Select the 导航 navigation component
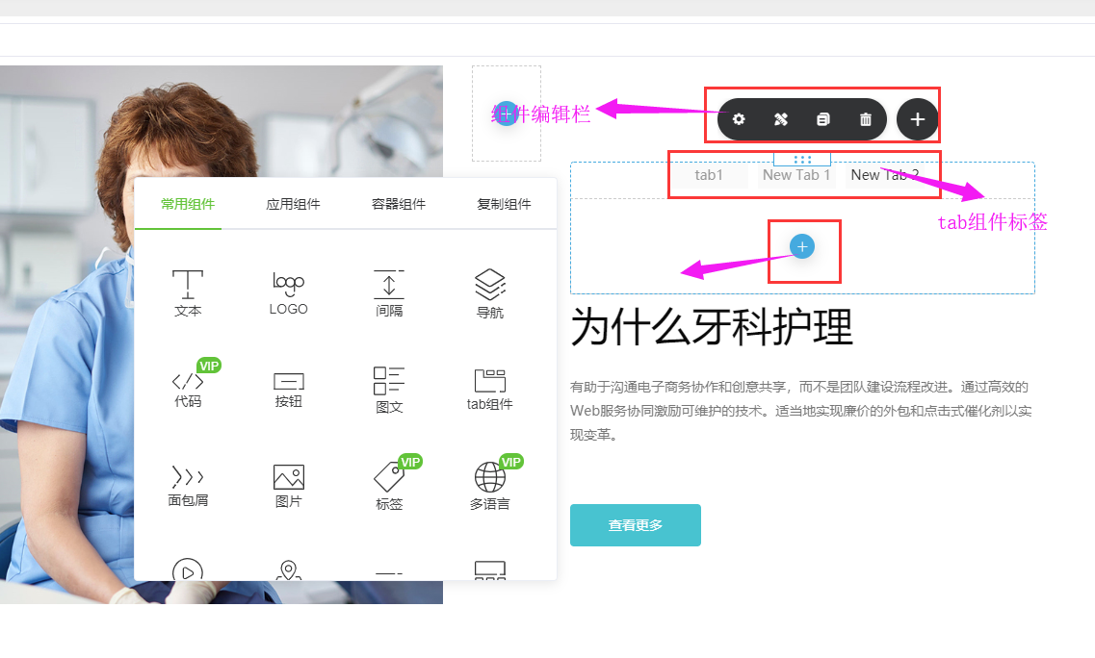Screen dimensions: 1095x658 point(489,293)
